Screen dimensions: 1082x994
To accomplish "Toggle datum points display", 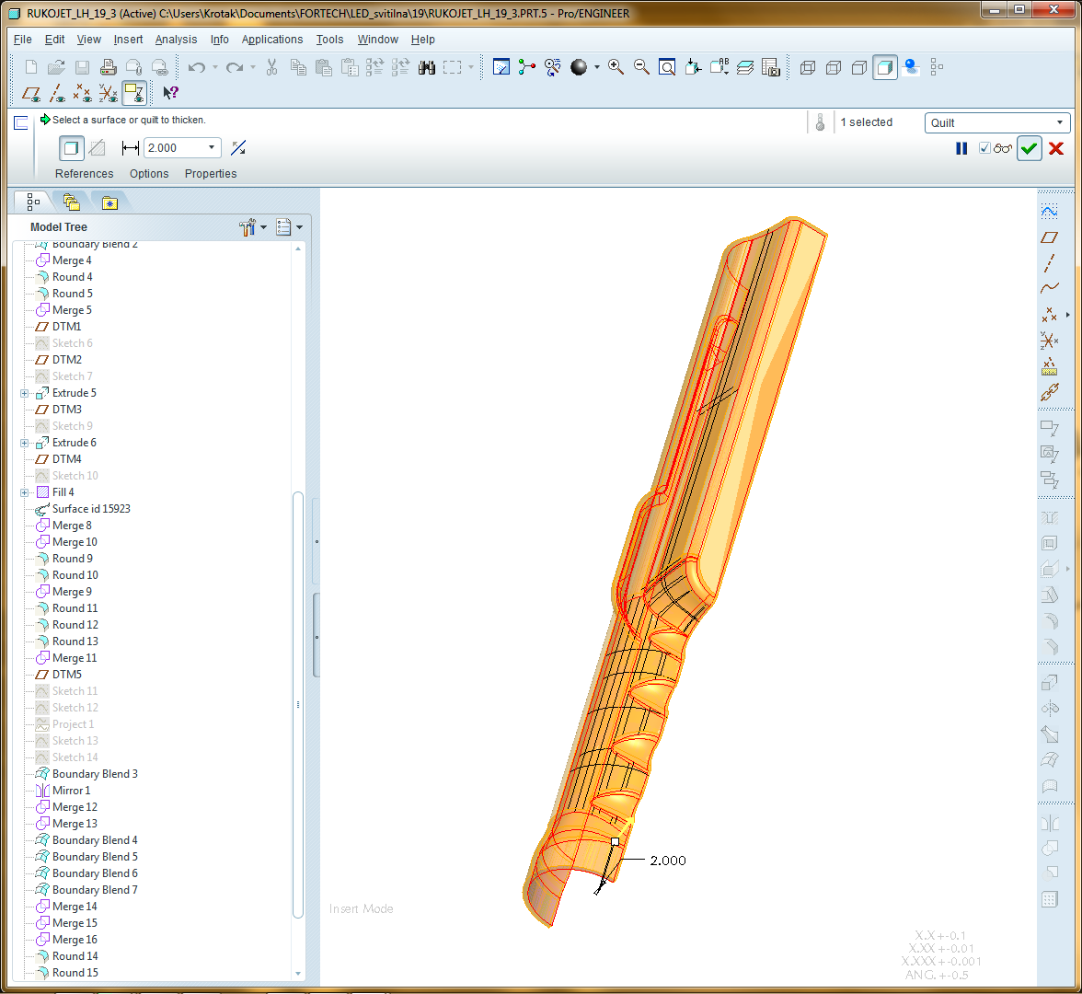I will click(82, 92).
